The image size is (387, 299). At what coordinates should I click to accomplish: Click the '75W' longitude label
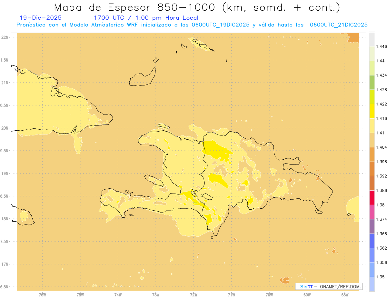(x=80, y=295)
